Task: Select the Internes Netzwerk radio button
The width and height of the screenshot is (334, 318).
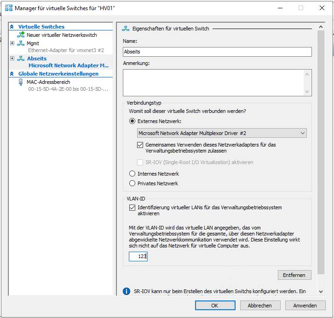Action: 132,174
